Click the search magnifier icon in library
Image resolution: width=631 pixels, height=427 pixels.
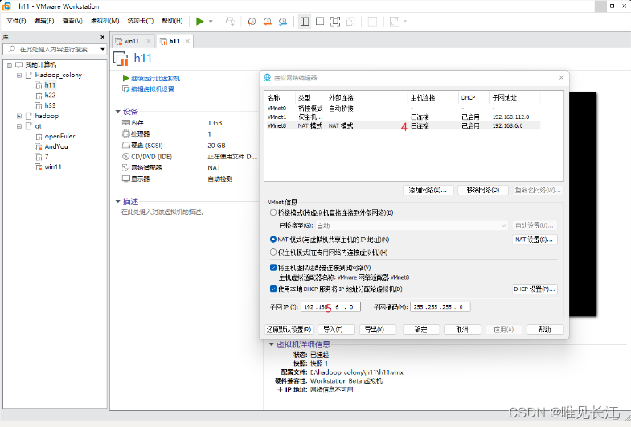[12, 49]
